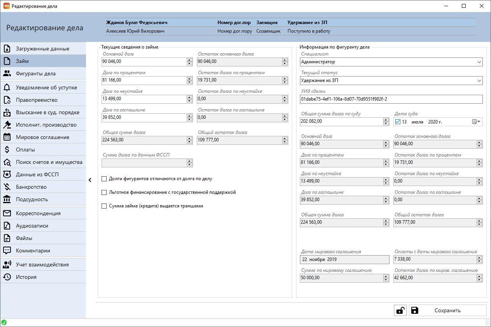The height and width of the screenshot is (327, 491).
Task: Click the file icon beside Файлы
Action: click(x=7, y=238)
